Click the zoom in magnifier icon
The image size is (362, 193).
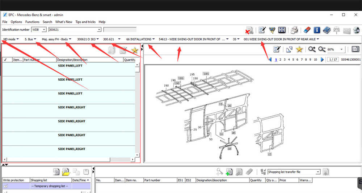[312, 50]
